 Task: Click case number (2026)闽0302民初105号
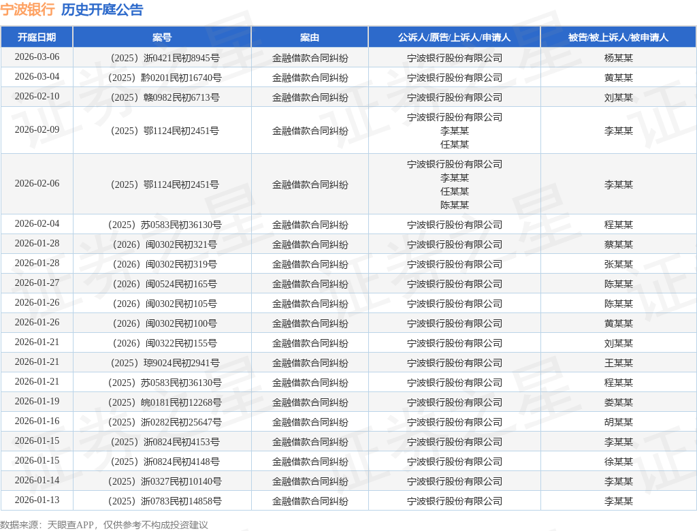(x=165, y=304)
